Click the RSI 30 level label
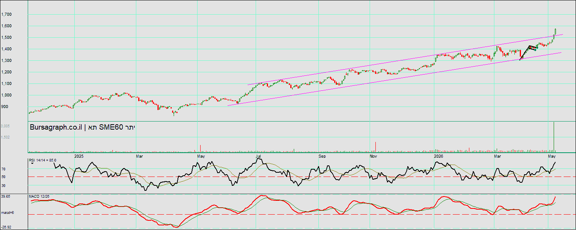Screen dimensions: 576x230 3,185
